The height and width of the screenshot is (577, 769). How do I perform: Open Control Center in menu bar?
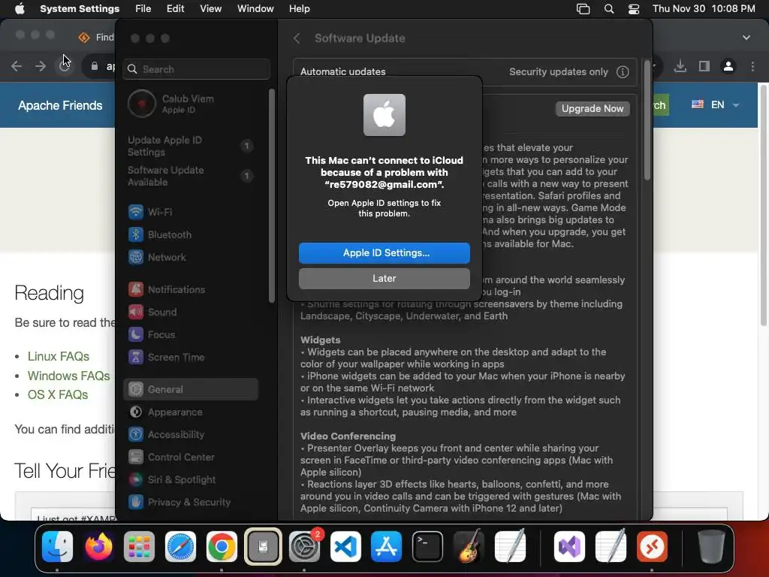(634, 9)
